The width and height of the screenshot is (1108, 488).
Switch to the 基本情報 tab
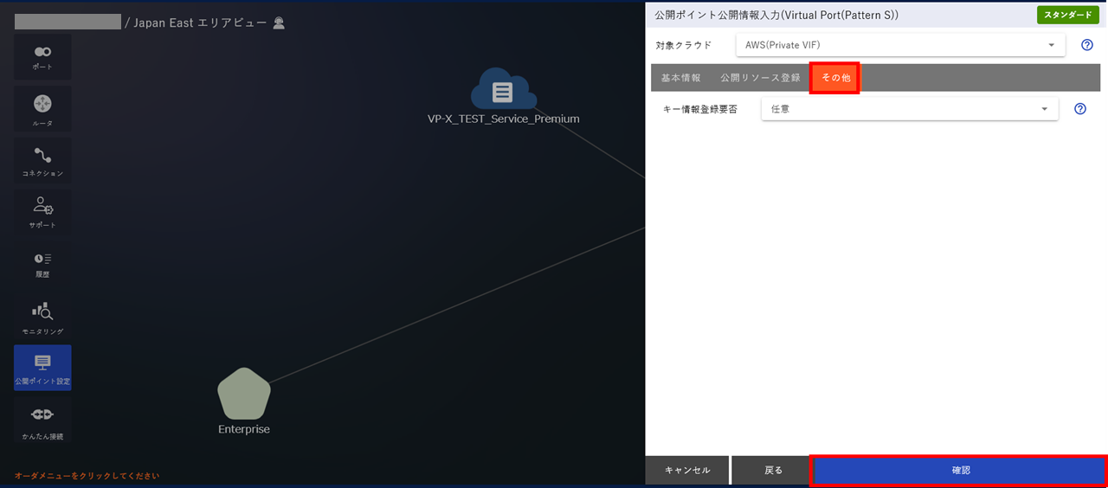click(x=681, y=78)
